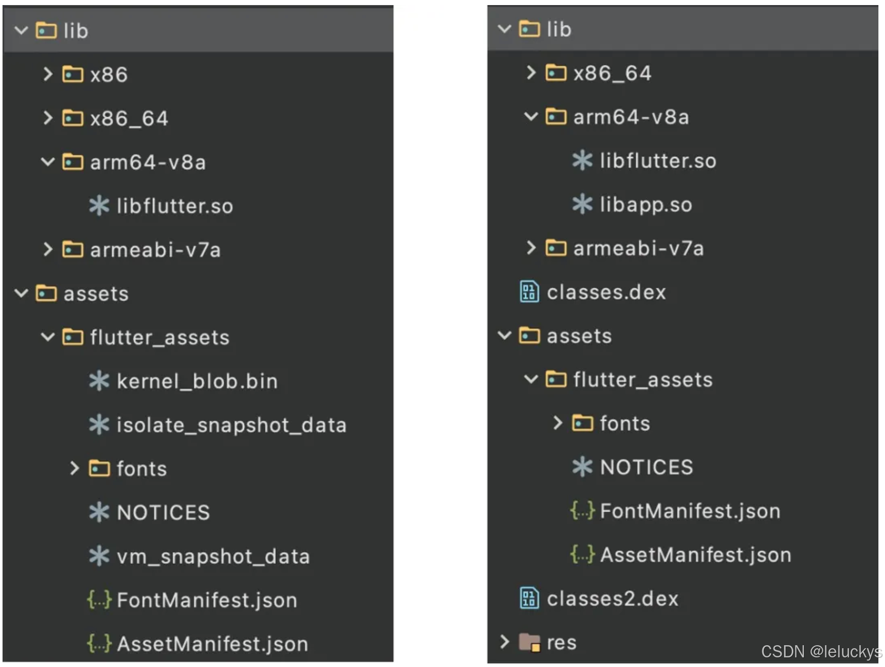
Task: Click the vm_snapshot_data file icon
Action: pyautogui.click(x=100, y=557)
